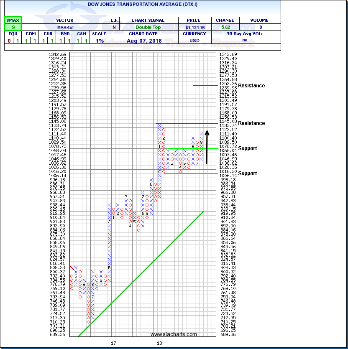This screenshot has height=349, width=348.
Task: Click the red 0 under EQU
Action: pyautogui.click(x=9, y=41)
